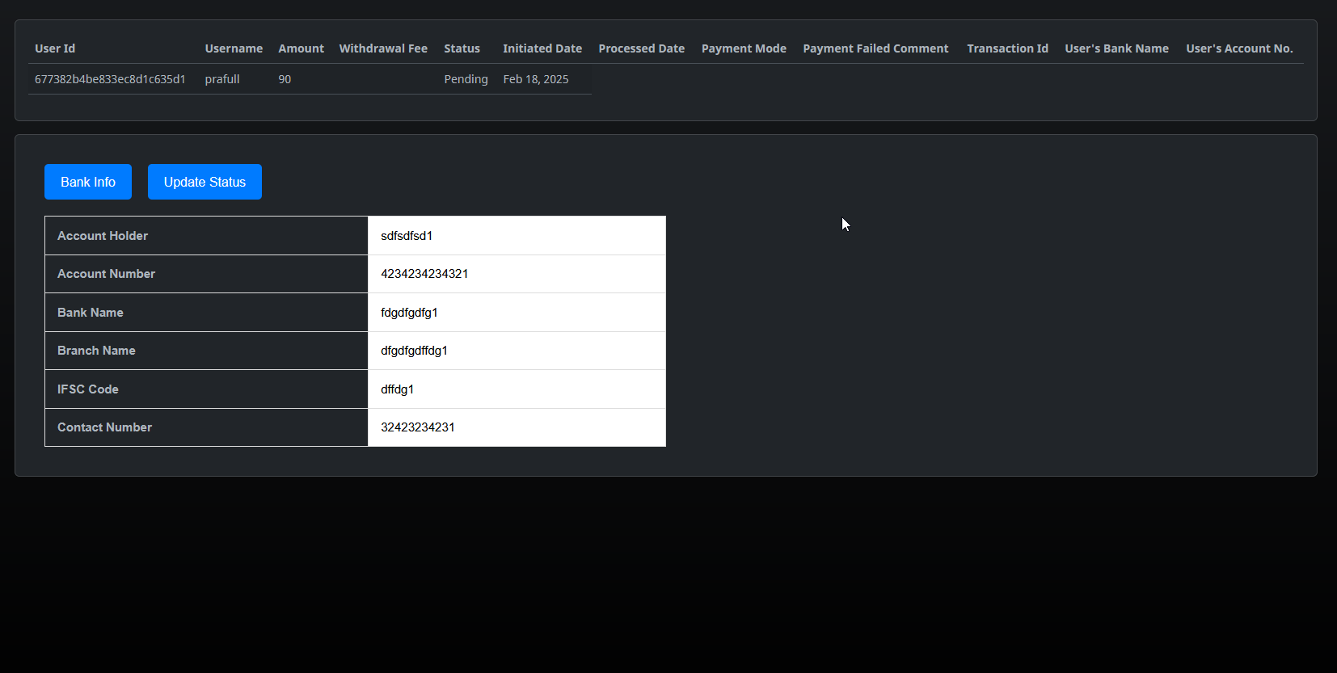
Task: Click the Processed Date column header
Action: click(x=641, y=48)
